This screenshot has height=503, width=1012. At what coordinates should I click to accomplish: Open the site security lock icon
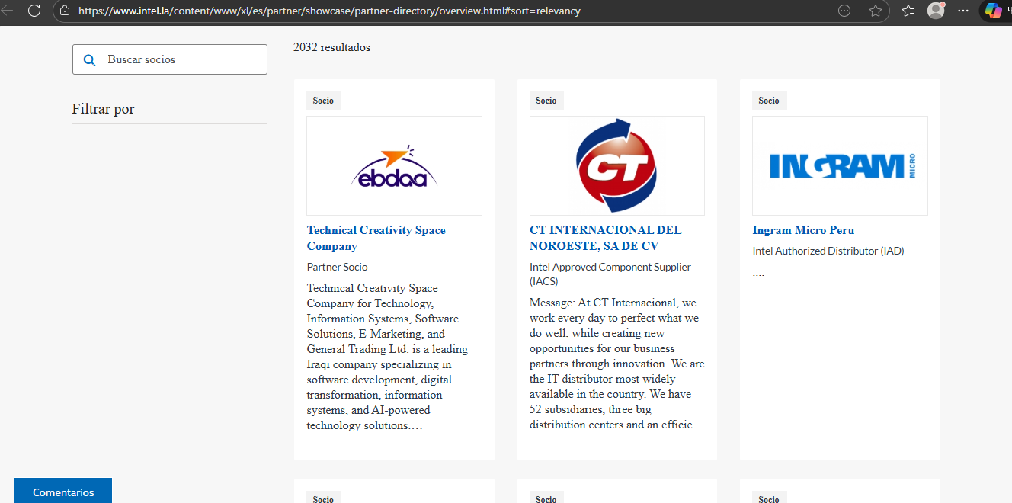[x=65, y=11]
